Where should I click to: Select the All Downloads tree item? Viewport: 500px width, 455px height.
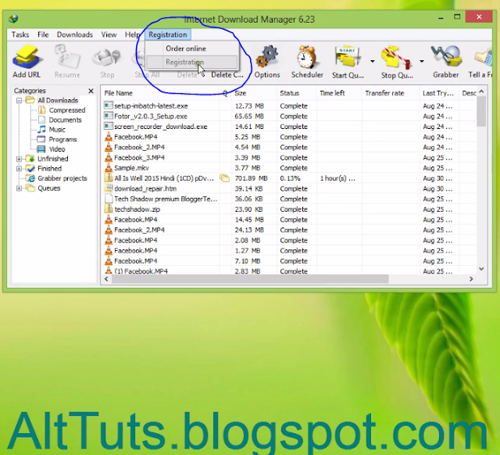click(58, 101)
